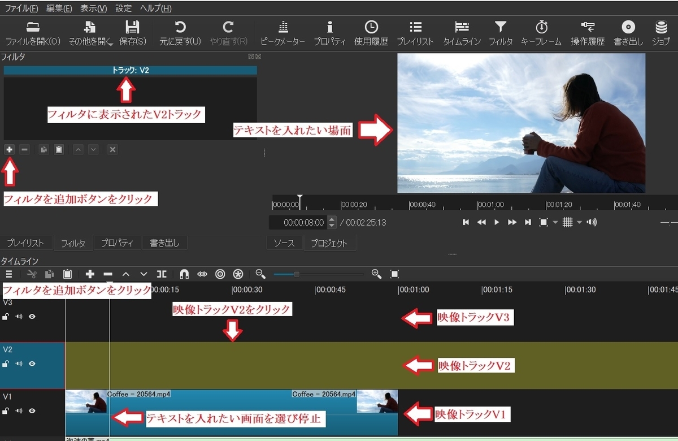Click the add filter plus button
This screenshot has width=678, height=441.
[10, 149]
